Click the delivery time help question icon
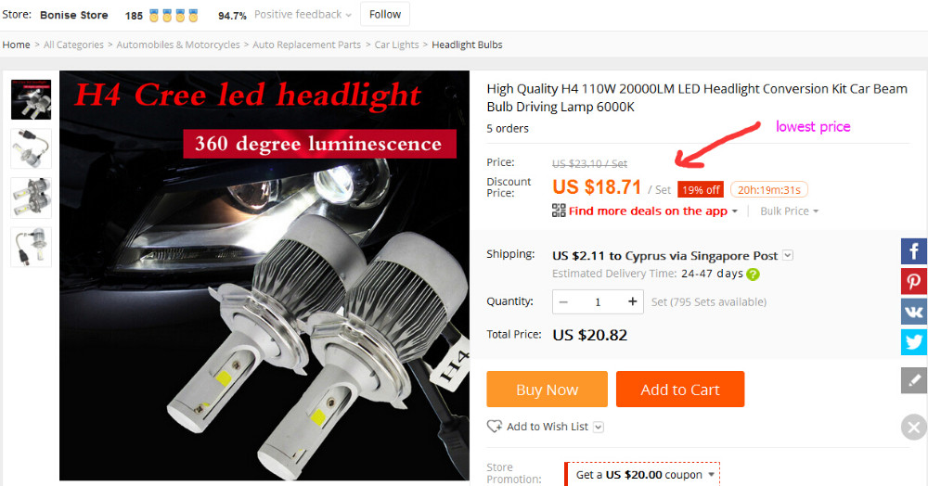 tap(753, 275)
